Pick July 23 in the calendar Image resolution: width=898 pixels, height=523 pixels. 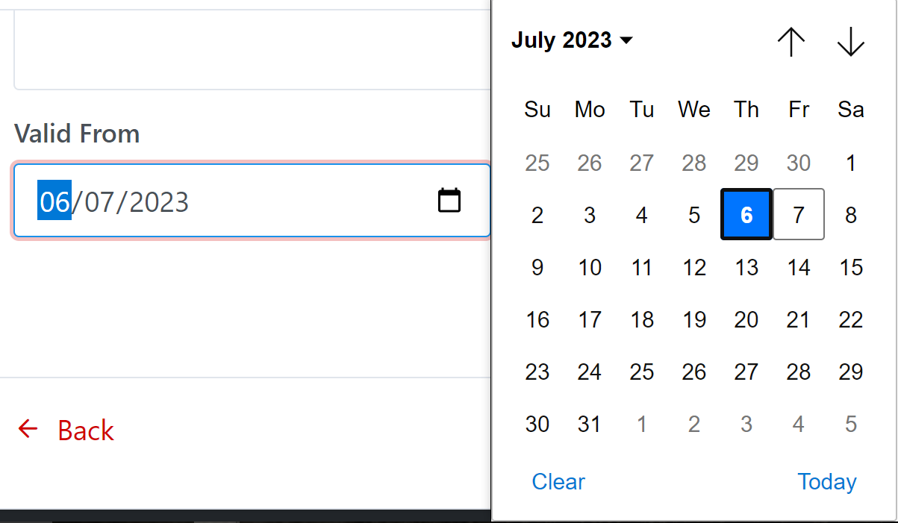[537, 372]
